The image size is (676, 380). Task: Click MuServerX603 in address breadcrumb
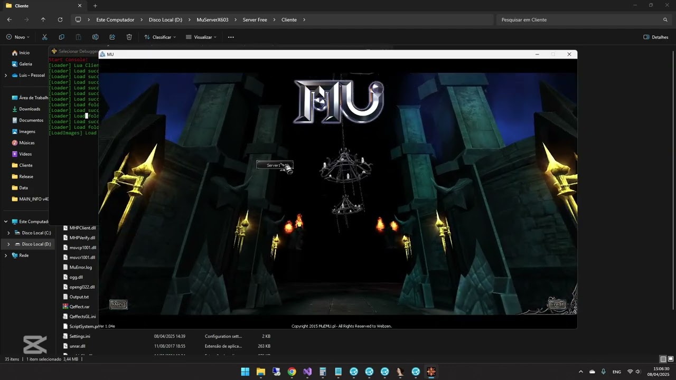click(212, 20)
